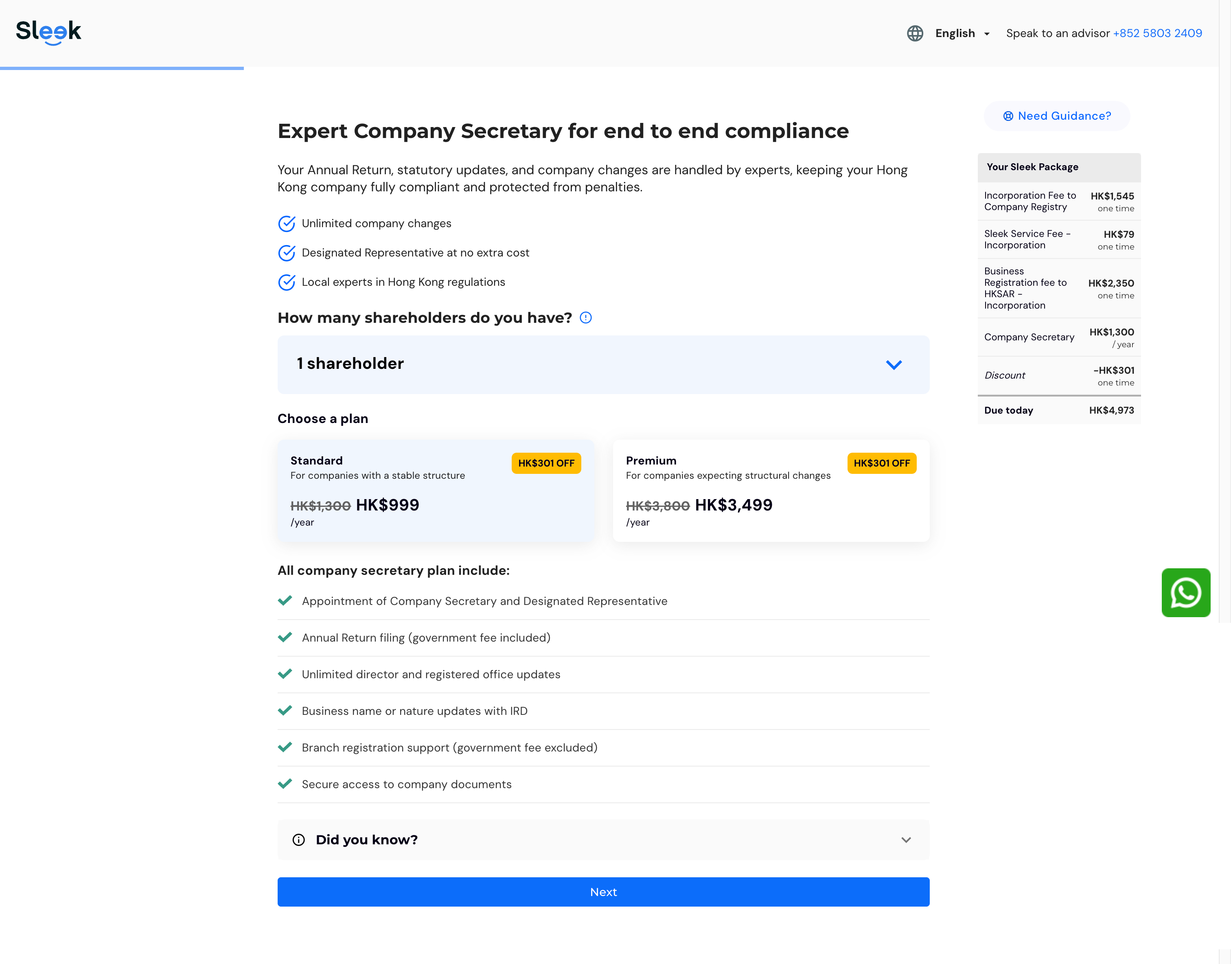Click the page title about Company Secretary
The width and height of the screenshot is (1231, 964).
click(x=563, y=131)
